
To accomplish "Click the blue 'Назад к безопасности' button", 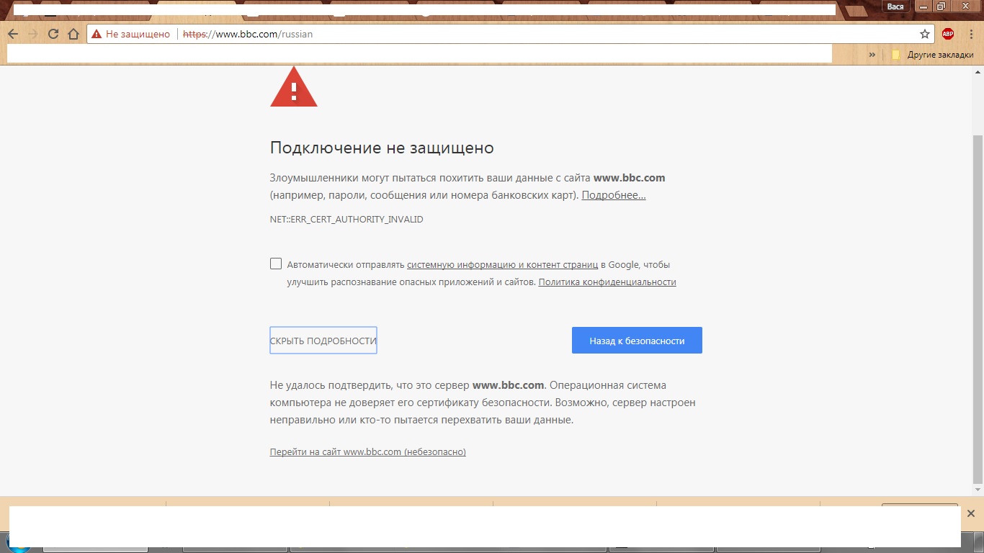I will click(637, 341).
